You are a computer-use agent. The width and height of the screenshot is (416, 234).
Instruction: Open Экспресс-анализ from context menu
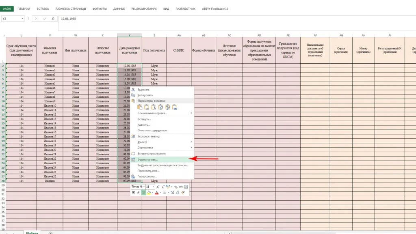click(x=162, y=136)
